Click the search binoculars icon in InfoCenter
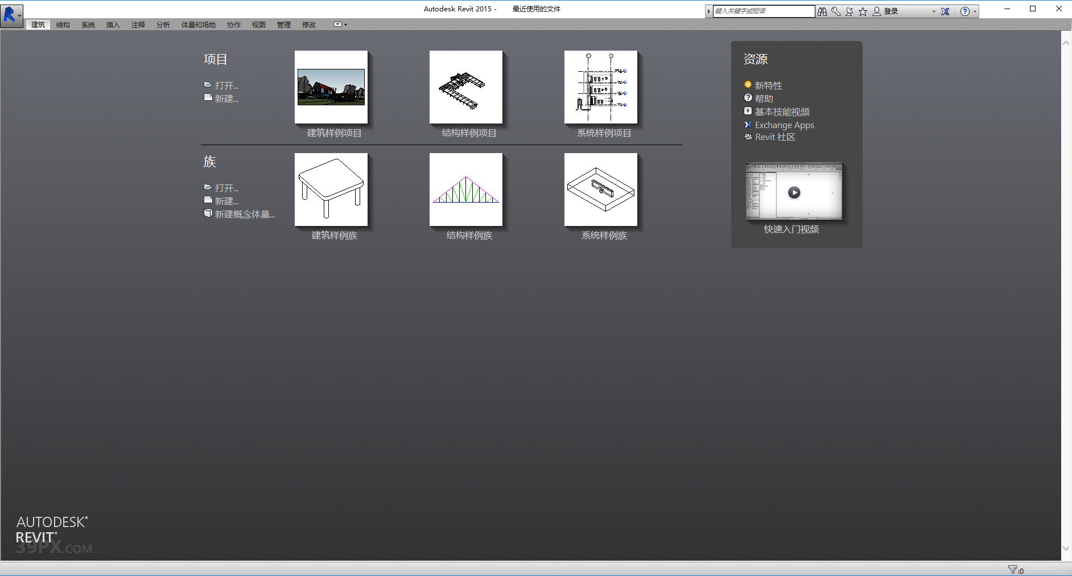 coord(822,11)
